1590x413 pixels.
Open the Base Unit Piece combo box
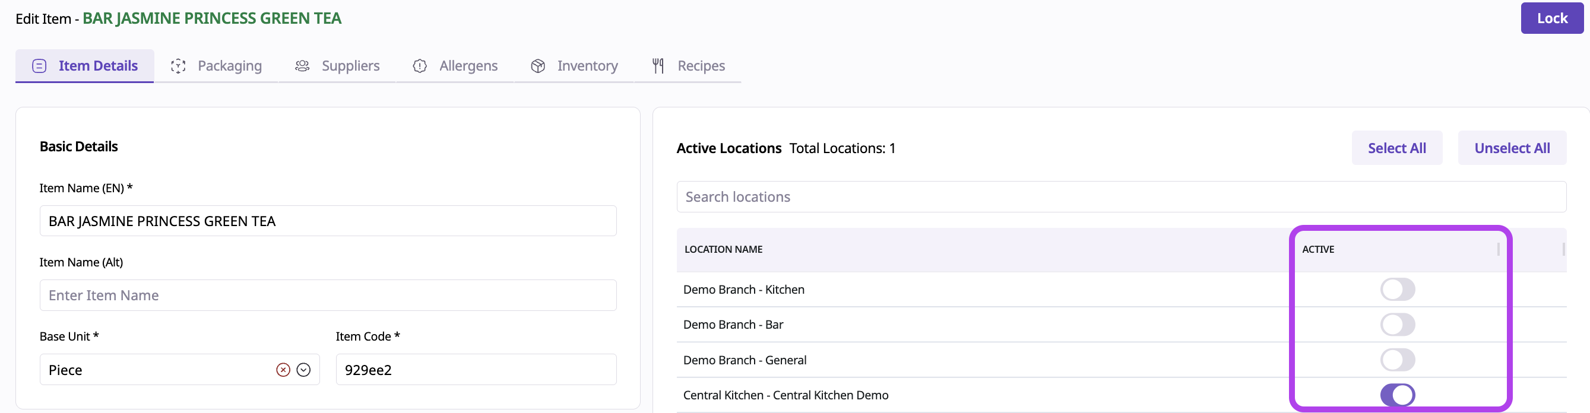(x=154, y=370)
